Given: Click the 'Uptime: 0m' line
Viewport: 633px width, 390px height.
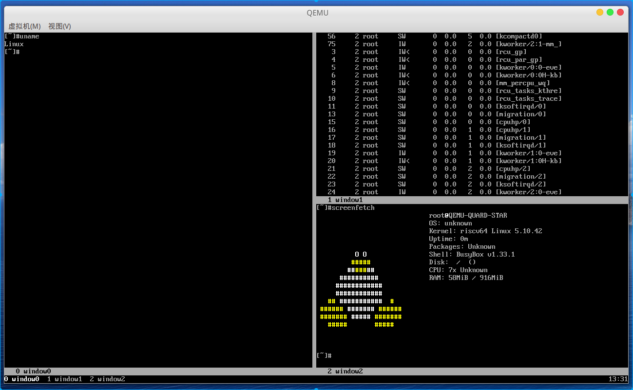Looking at the screenshot, I should point(448,239).
